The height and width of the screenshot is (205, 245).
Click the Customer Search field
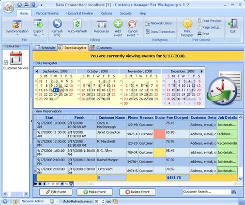[x=207, y=192]
